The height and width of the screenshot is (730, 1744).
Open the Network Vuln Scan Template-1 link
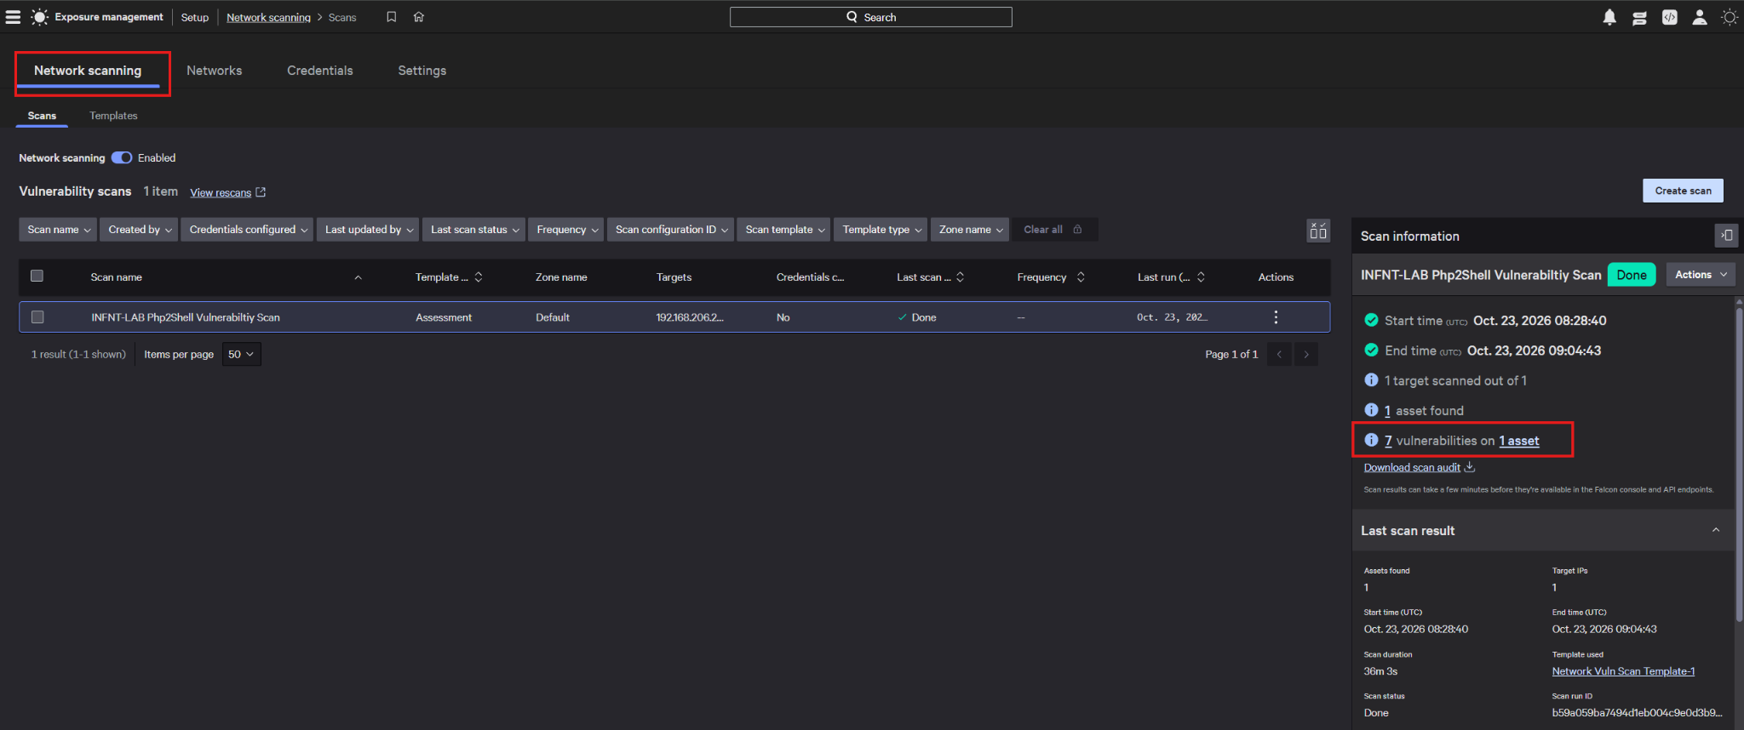coord(1623,671)
